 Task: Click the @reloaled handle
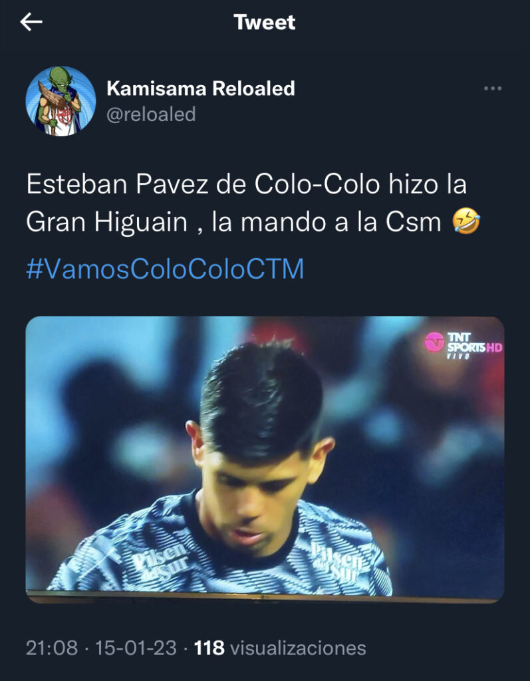151,114
